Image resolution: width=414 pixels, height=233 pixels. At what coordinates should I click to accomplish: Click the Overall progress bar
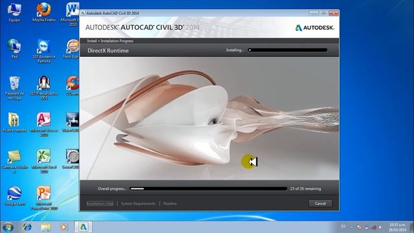208,188
